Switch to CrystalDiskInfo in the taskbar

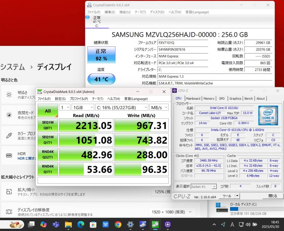[x=143, y=224]
